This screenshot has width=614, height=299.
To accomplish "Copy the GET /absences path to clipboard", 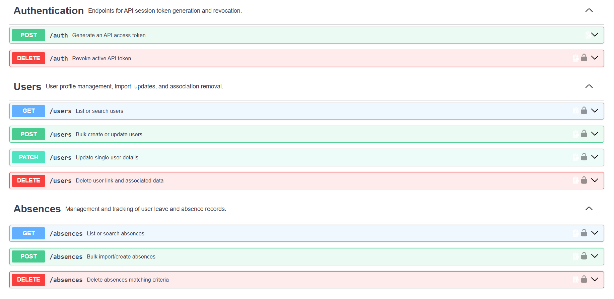I will (575, 233).
